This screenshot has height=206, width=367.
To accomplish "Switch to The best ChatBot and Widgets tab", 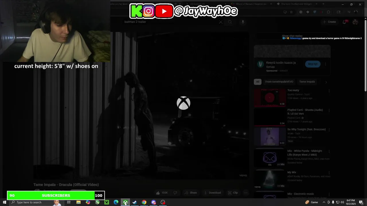I will click(x=297, y=4).
